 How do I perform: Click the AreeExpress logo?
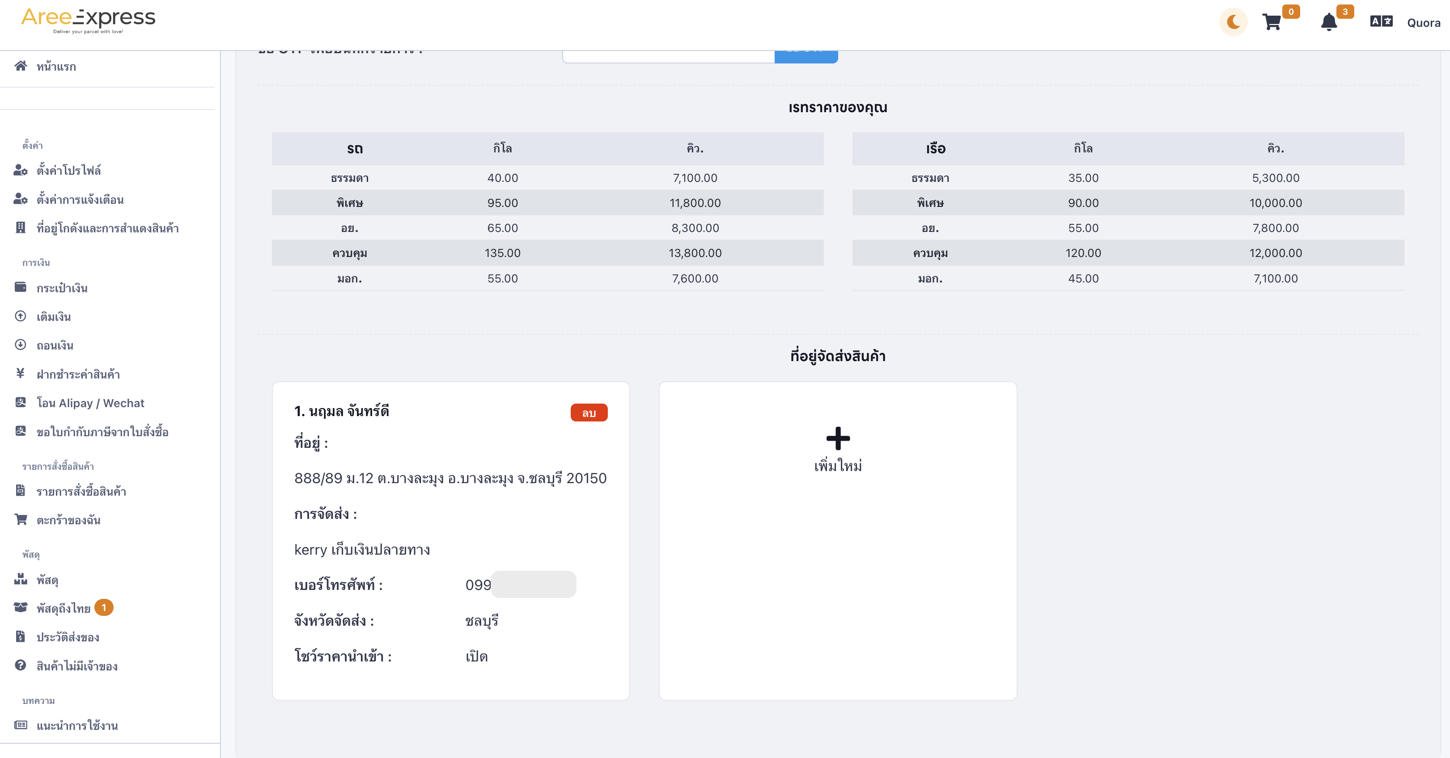[x=89, y=21]
